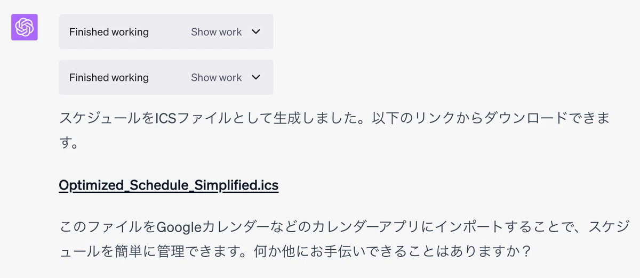Click the "このファイルを" text starting the last paragraph

[108, 227]
